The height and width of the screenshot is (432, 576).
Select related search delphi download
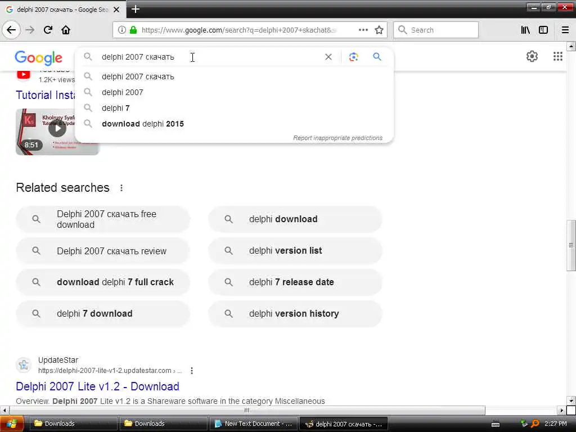coord(295,219)
